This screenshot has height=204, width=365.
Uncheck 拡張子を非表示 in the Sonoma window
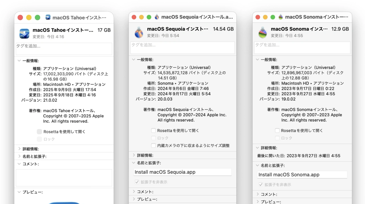tap(261, 184)
